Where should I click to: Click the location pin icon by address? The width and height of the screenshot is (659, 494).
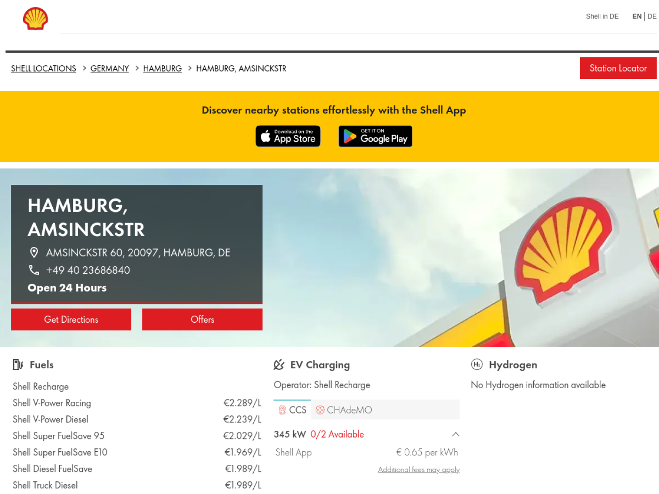pyautogui.click(x=34, y=253)
